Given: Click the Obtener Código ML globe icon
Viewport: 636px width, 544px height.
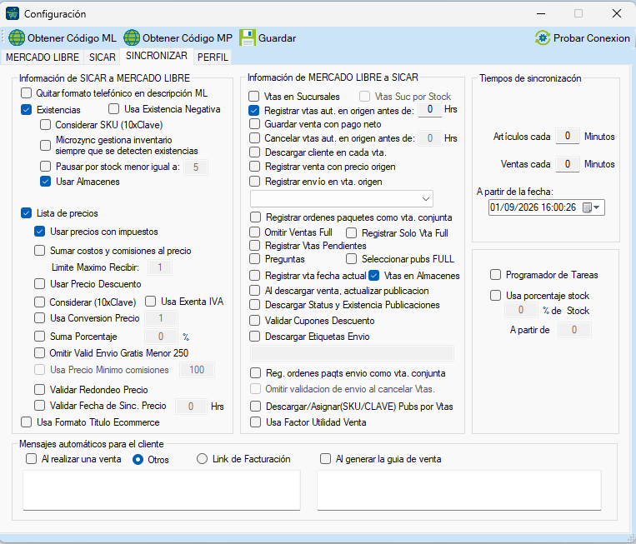Looking at the screenshot, I should point(17,37).
